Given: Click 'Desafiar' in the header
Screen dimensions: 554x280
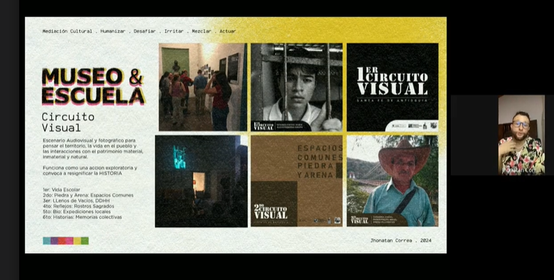Looking at the screenshot, I should (x=145, y=31).
